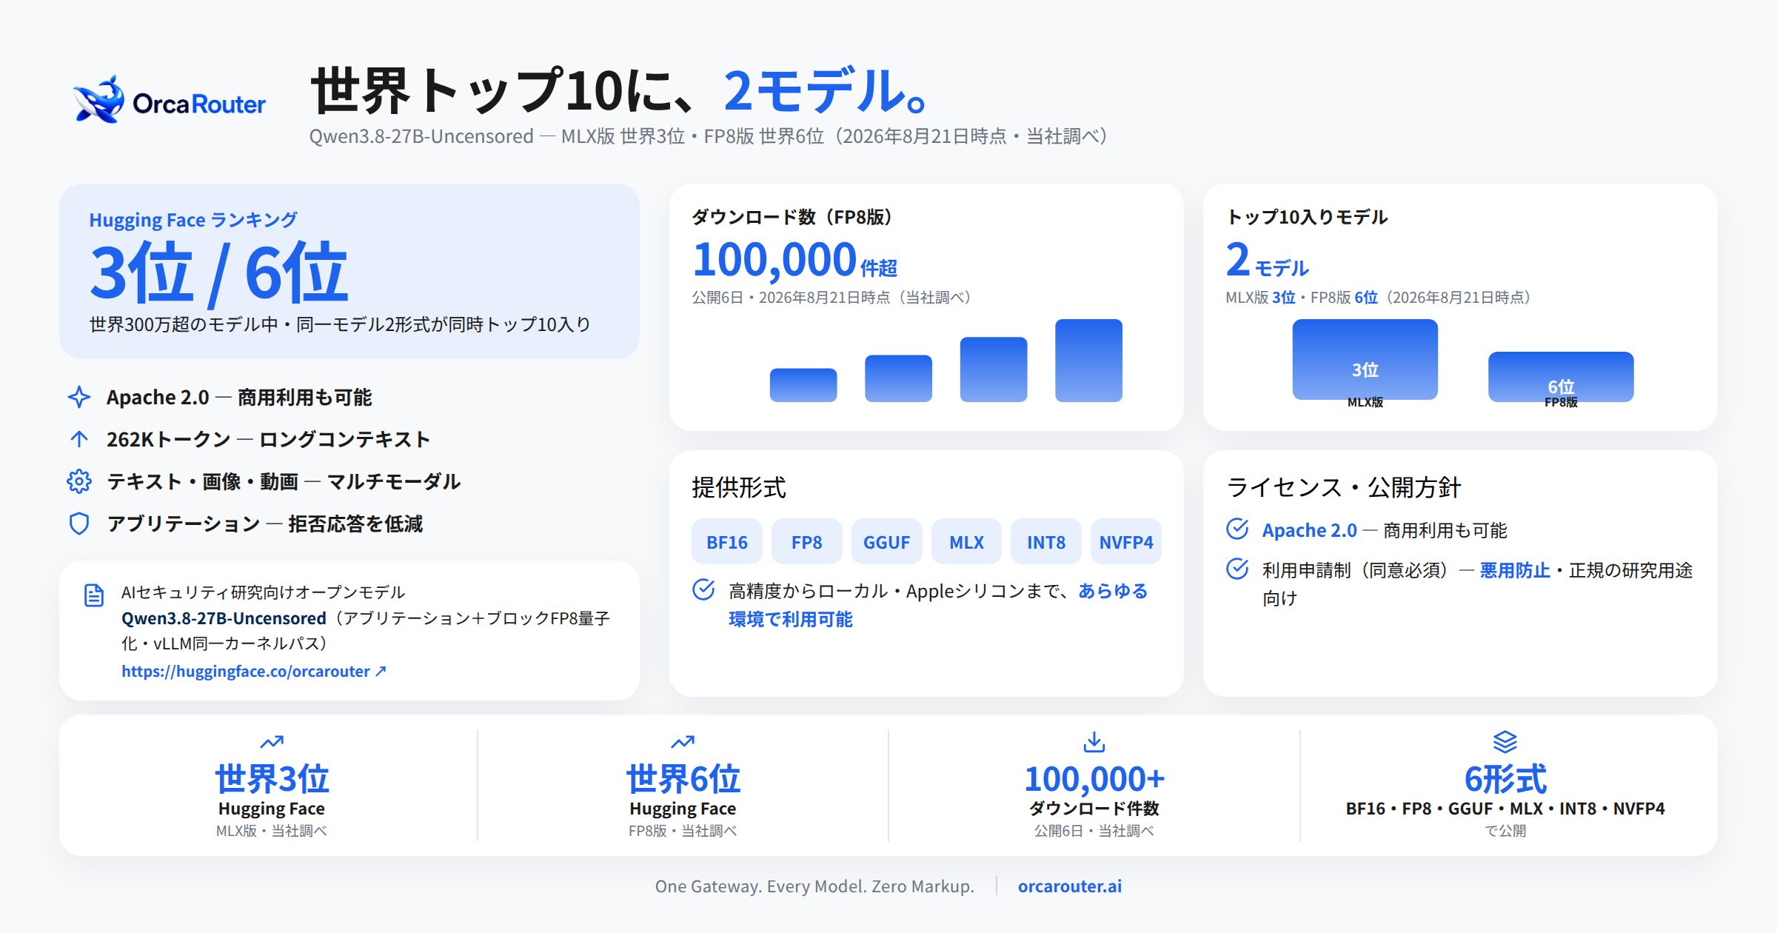1777x933 pixels.
Task: Select the BF16 format chip
Action: pos(727,542)
